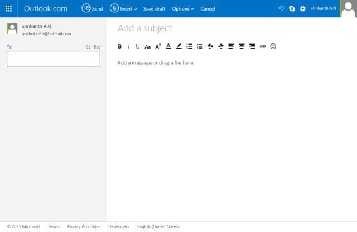357x232 pixels.
Task: Open the Insert dropdown menu
Action: [x=123, y=8]
